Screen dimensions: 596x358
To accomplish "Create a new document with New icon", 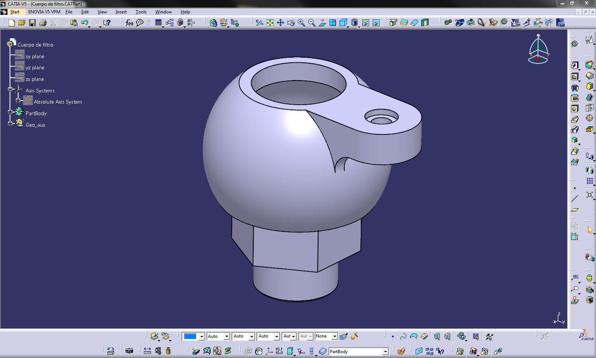I will (12, 22).
